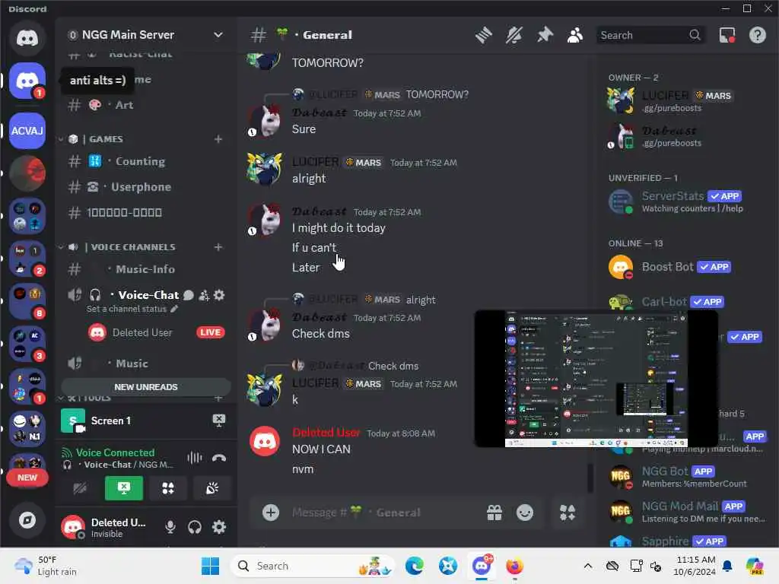Click the Windows taskbar Search box
779x584 pixels.
pyautogui.click(x=312, y=566)
